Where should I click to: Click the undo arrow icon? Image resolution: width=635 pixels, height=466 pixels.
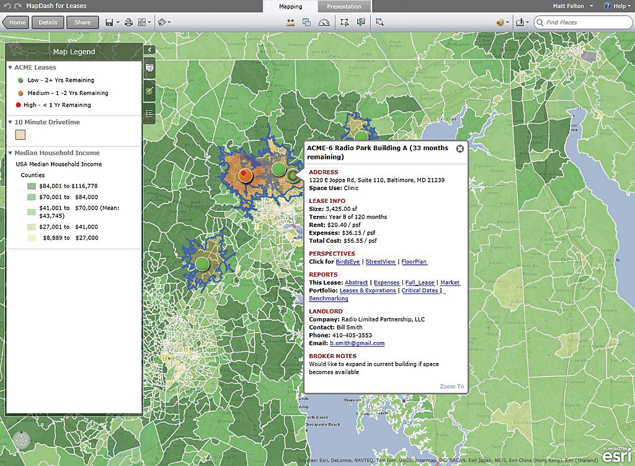(x=7, y=6)
